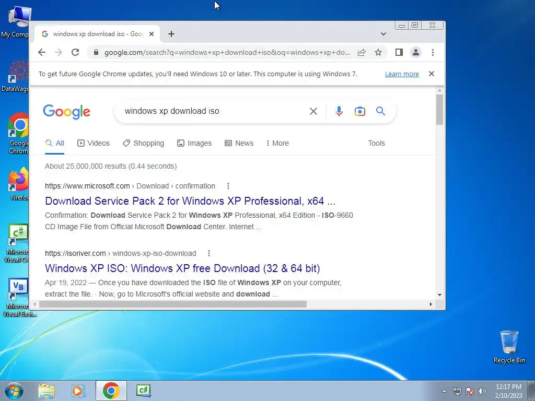Switch to the Shopping tab
The height and width of the screenshot is (401, 535).
[143, 143]
